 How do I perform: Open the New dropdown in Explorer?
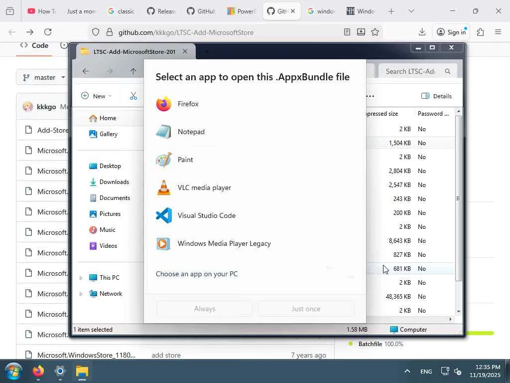96,96
